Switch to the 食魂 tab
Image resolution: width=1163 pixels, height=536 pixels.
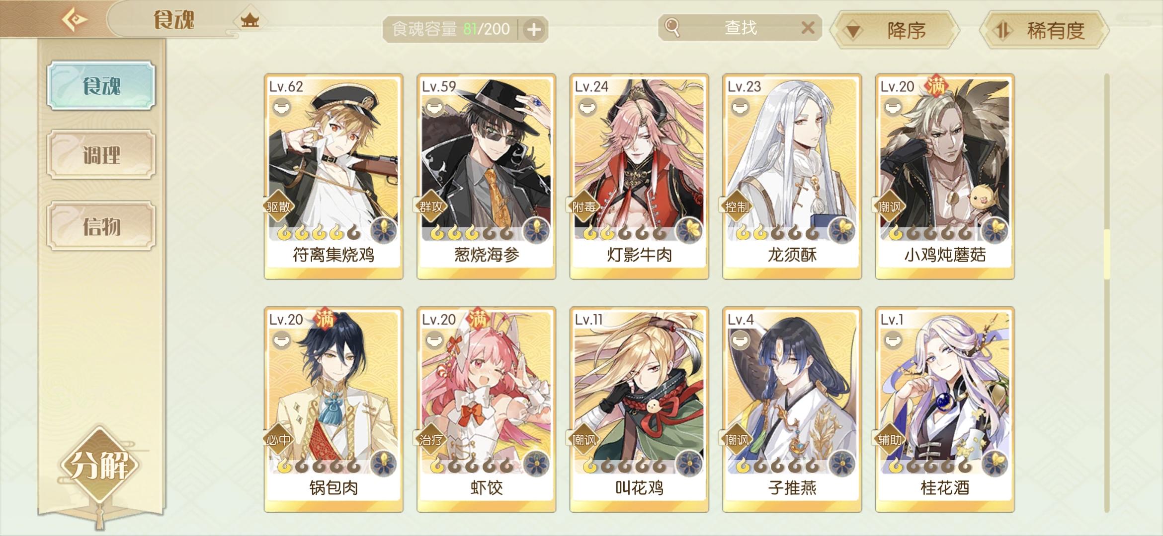point(101,85)
